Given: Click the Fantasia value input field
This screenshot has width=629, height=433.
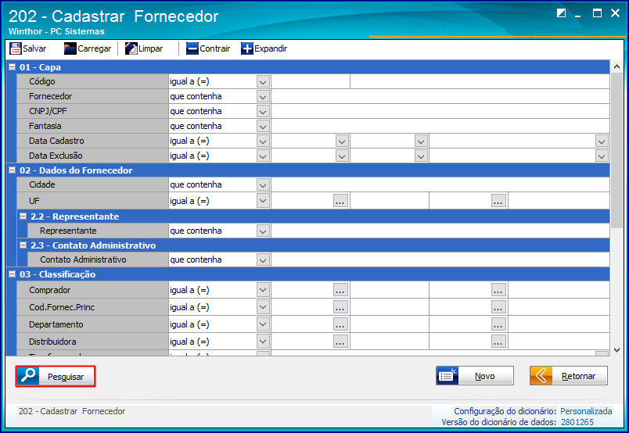Looking at the screenshot, I should (440, 127).
